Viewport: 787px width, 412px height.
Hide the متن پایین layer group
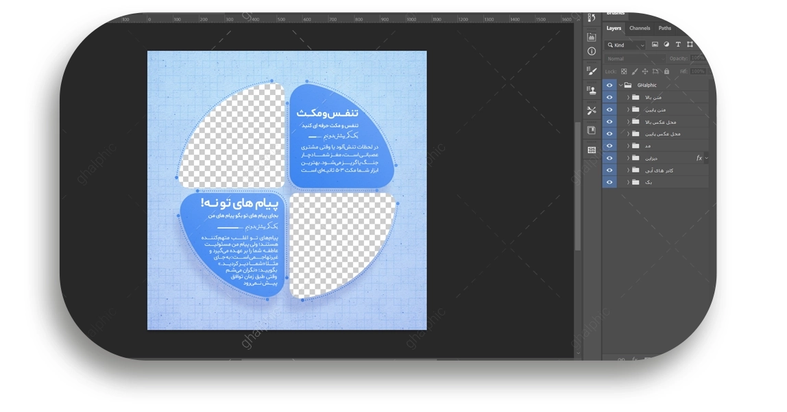pyautogui.click(x=609, y=110)
